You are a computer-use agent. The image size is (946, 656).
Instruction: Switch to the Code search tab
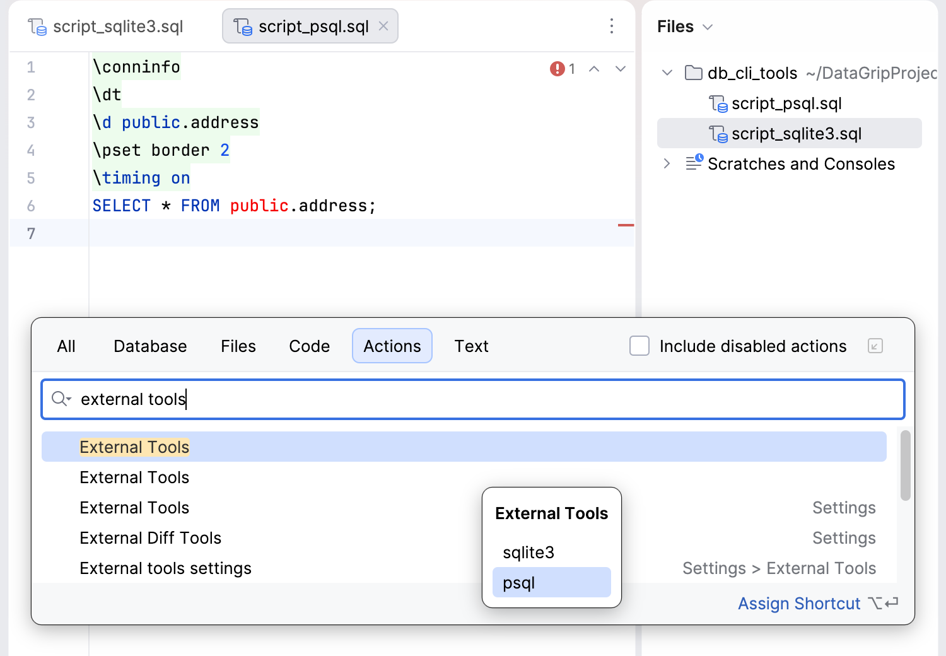[x=309, y=346]
